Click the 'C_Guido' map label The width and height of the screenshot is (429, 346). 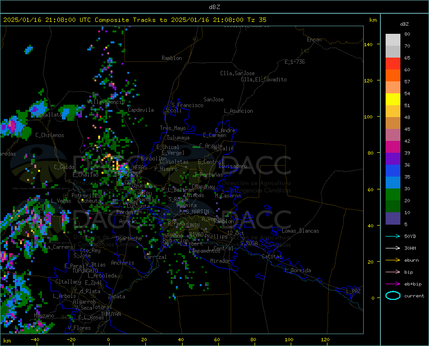pos(64,167)
